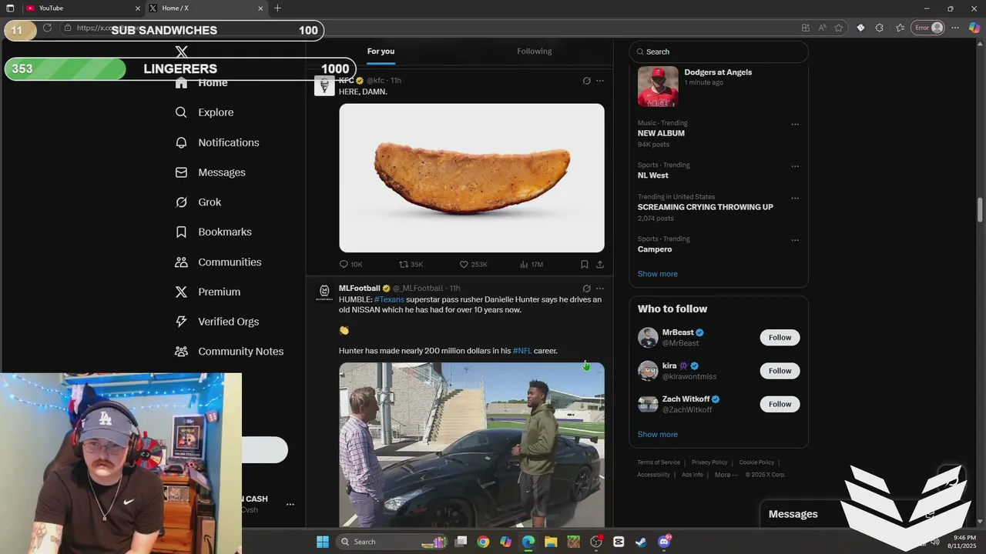The width and height of the screenshot is (986, 554).
Task: Open Edge Copilot icon
Action: click(976, 28)
